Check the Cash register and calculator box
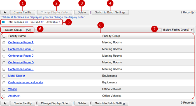This screenshot has height=106, width=196. pyautogui.click(x=4, y=83)
